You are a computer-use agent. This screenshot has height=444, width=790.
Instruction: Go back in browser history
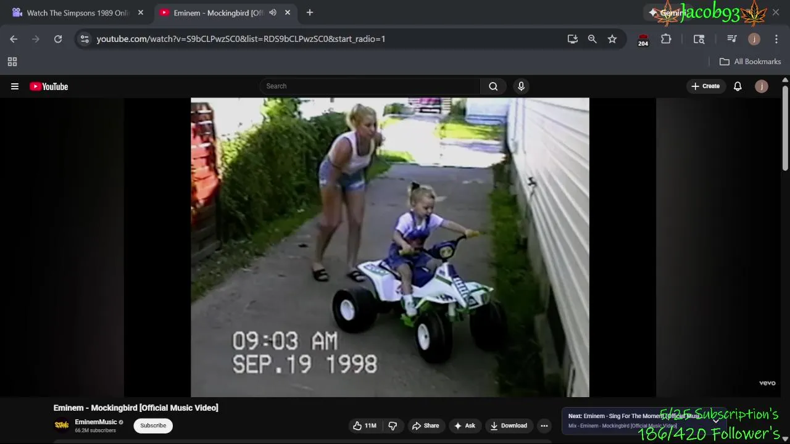(14, 39)
